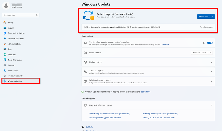Open carbon emissions Learn more link
The image size is (222, 131).
(146, 92)
